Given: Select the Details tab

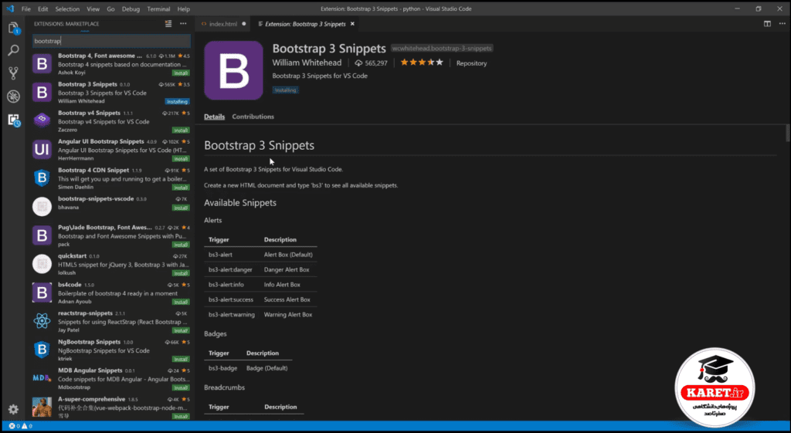Looking at the screenshot, I should pos(215,117).
